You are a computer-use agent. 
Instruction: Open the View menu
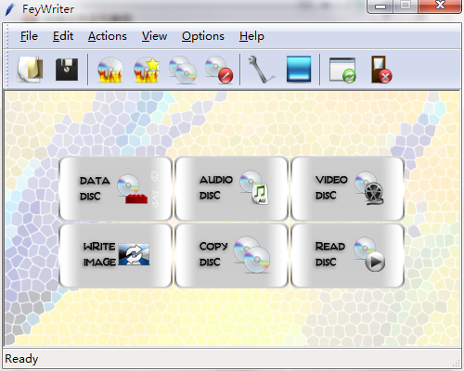tap(154, 36)
